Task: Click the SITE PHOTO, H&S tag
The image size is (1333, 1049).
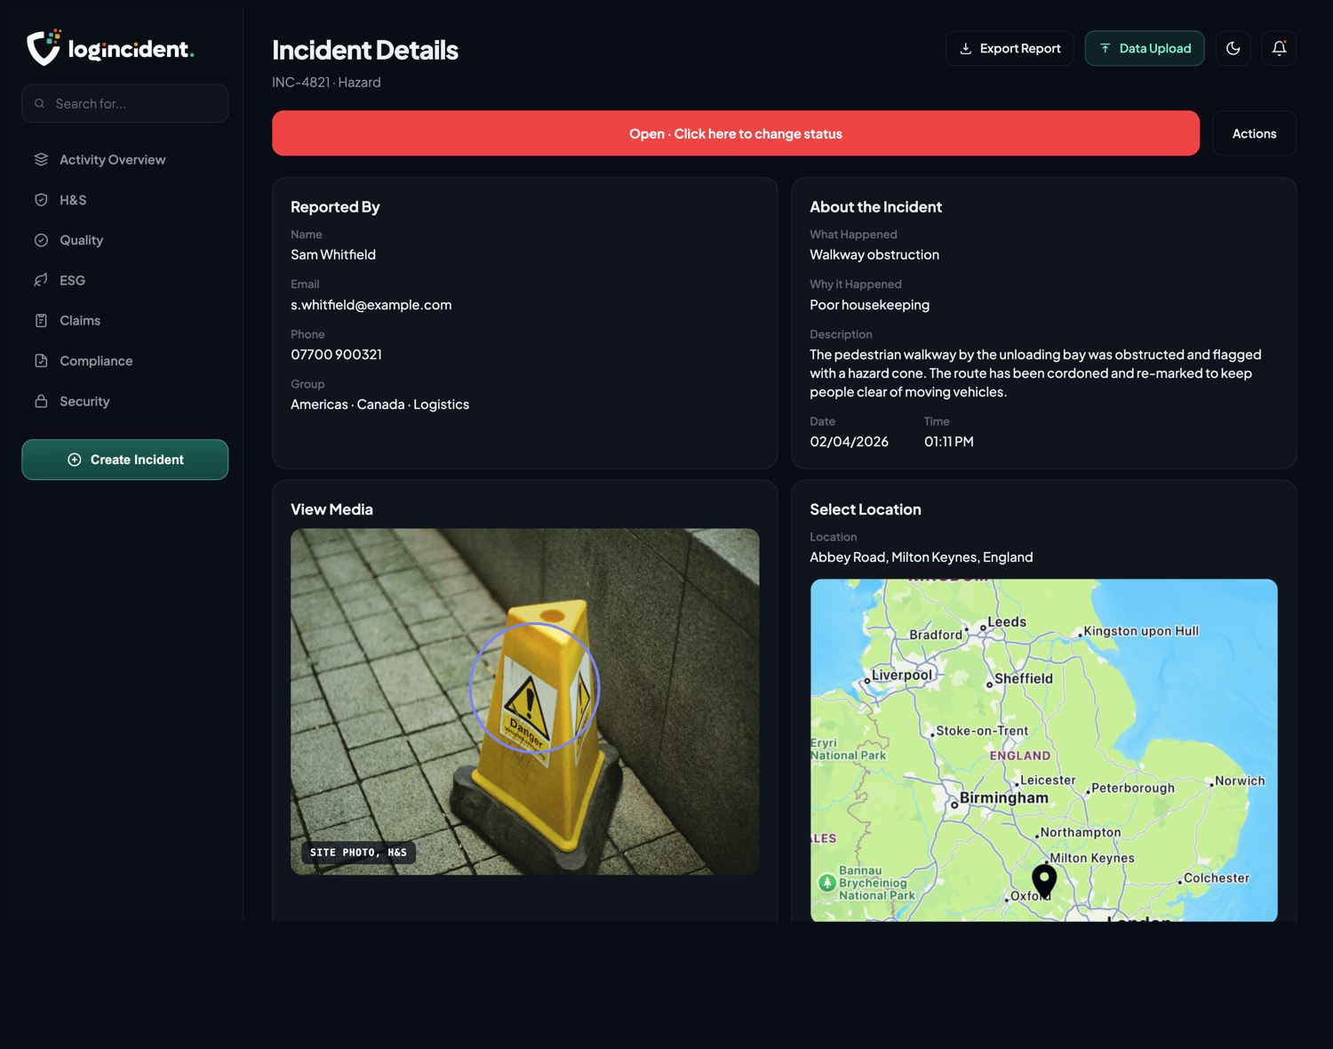Action: click(x=358, y=853)
